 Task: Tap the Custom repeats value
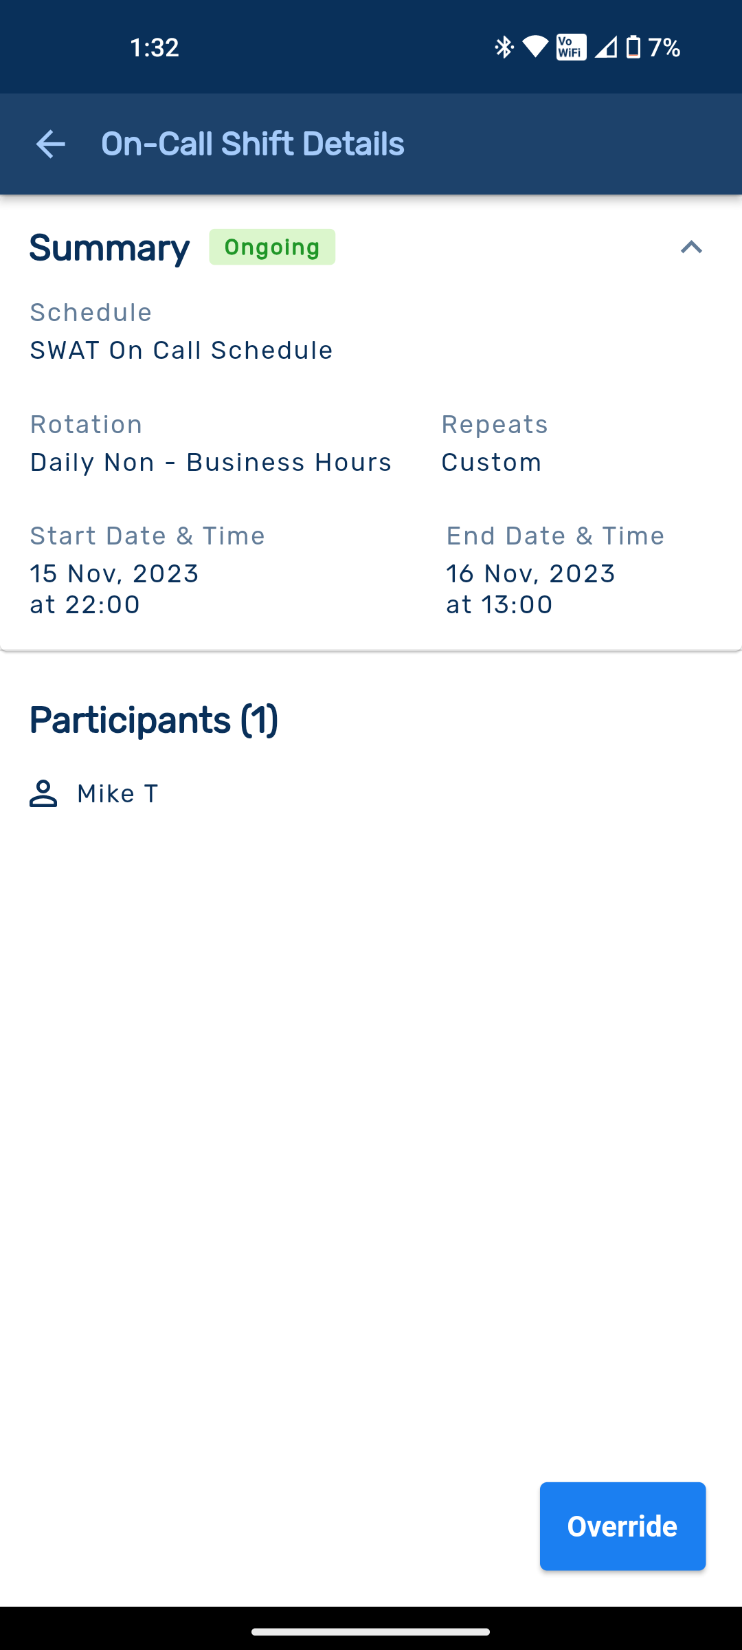click(x=491, y=463)
